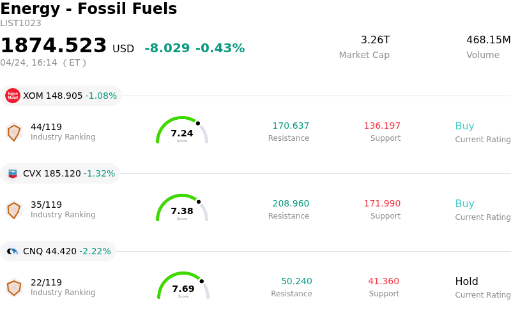This screenshot has width=511, height=311.
Task: Click CNQ industry ranking shield icon
Action: tap(13, 287)
